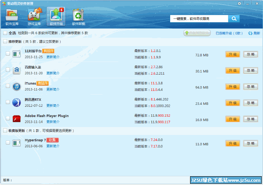The image size is (263, 185).
Task: Click the Adobe Flash Player red icon
Action: tap(17, 119)
